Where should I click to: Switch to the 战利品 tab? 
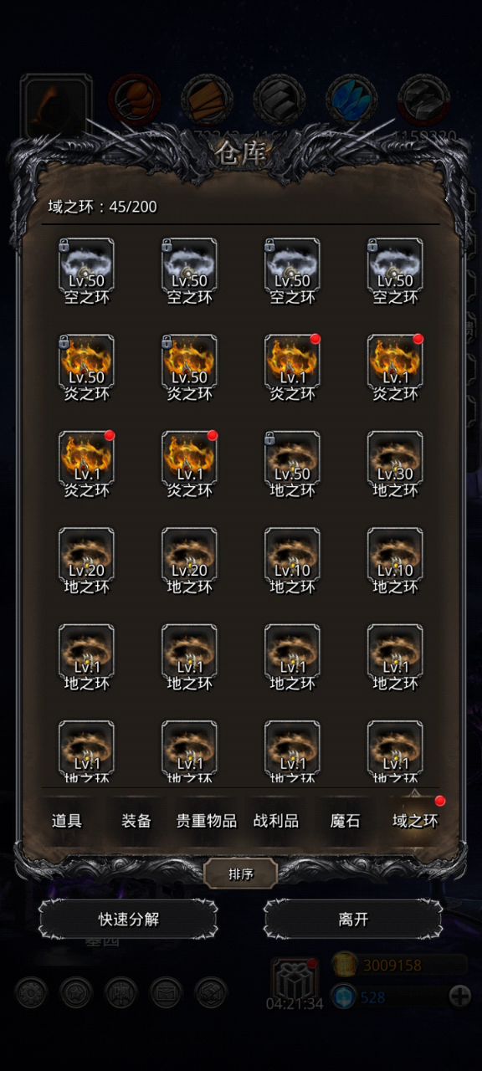tap(276, 821)
